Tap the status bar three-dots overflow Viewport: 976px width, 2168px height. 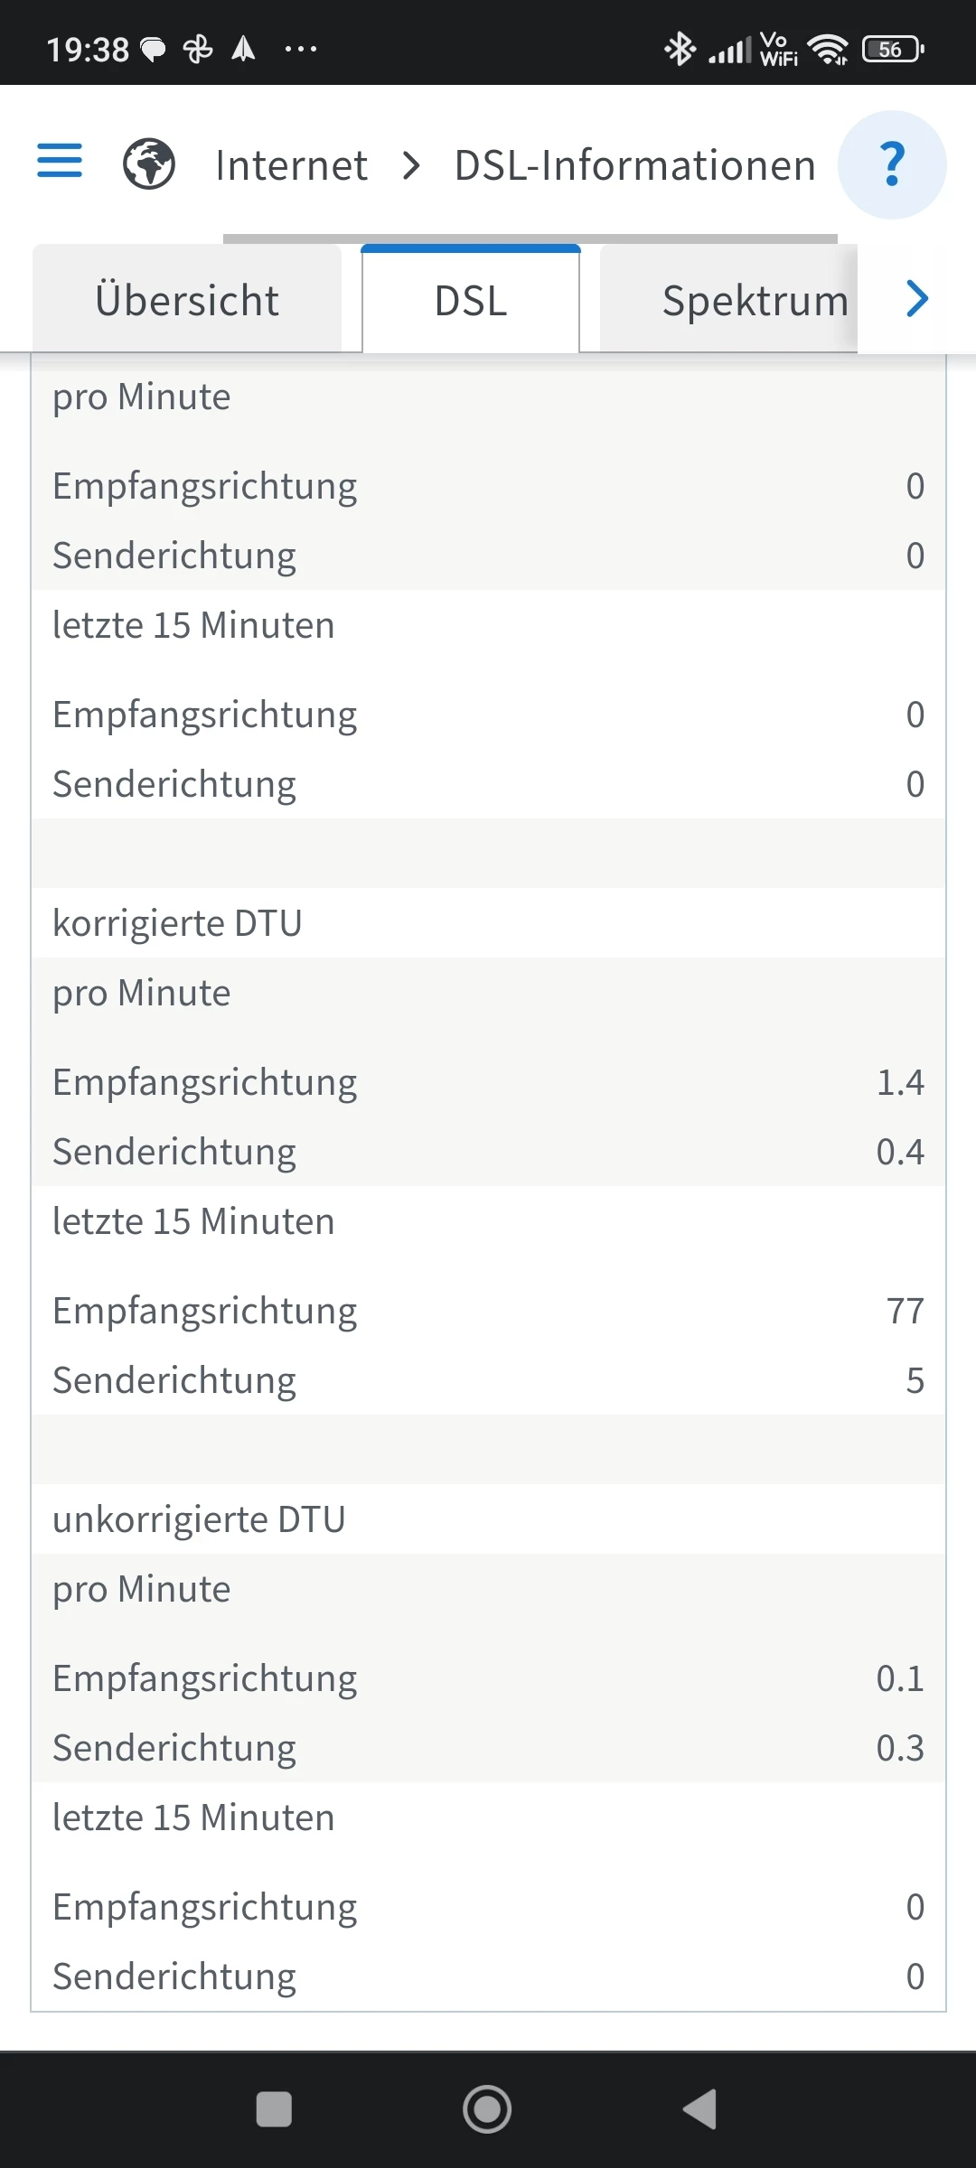click(x=300, y=49)
